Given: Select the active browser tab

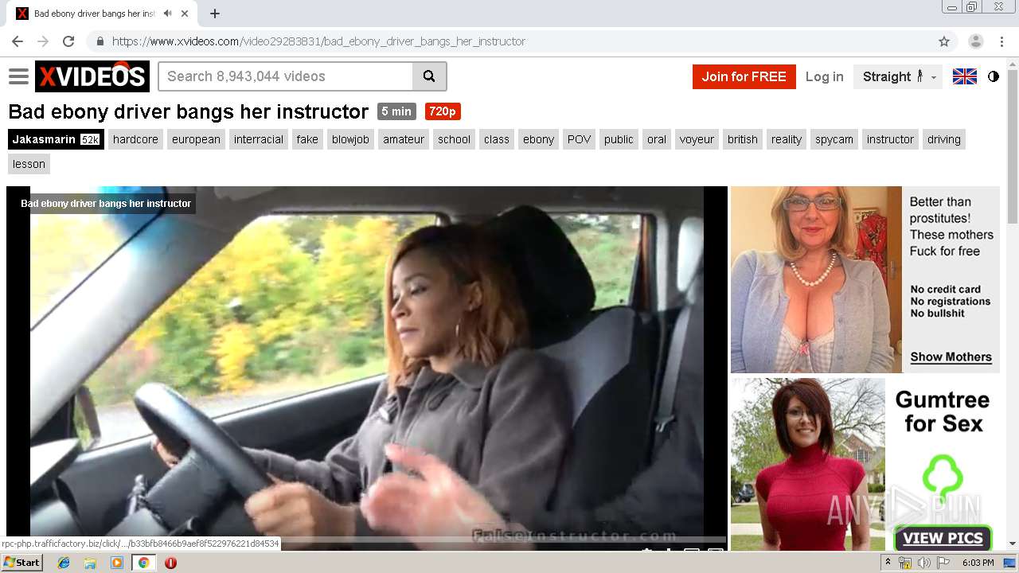Looking at the screenshot, I should point(103,14).
